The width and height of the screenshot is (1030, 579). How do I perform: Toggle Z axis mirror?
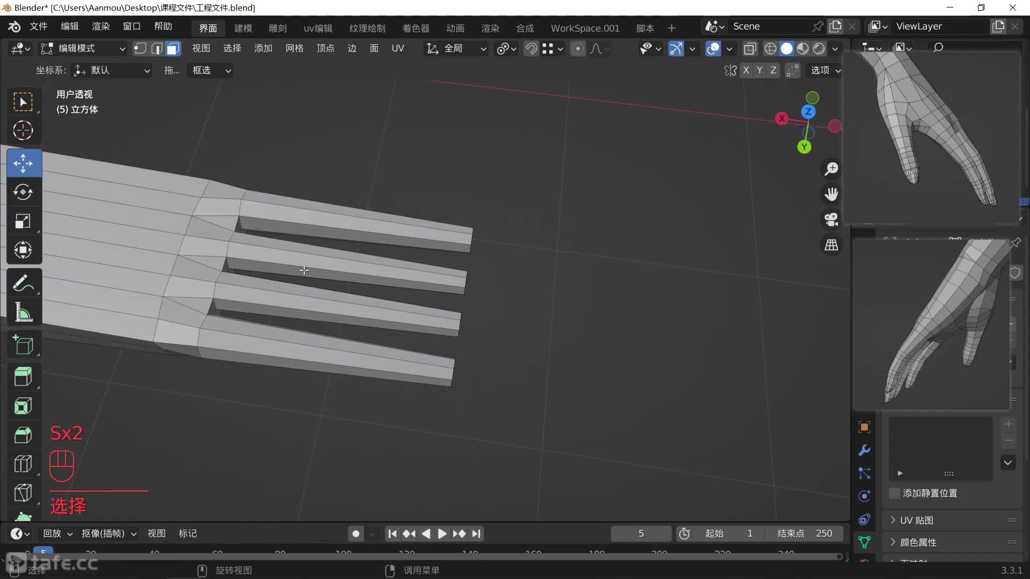point(773,70)
